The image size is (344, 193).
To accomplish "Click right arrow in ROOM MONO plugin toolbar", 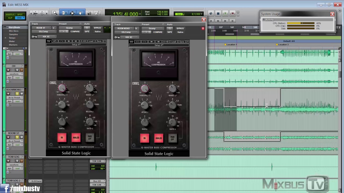I will click(158, 42).
